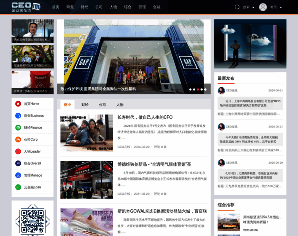
Task: Switch to the 人物 article tab
Action: click(x=120, y=105)
